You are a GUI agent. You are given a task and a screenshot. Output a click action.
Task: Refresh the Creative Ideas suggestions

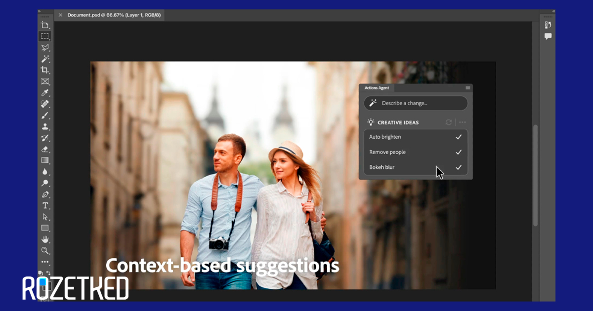[x=449, y=122]
